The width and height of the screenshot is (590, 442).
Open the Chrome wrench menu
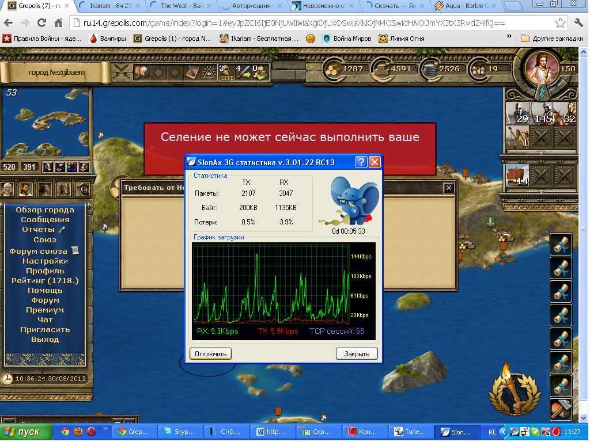coord(578,23)
